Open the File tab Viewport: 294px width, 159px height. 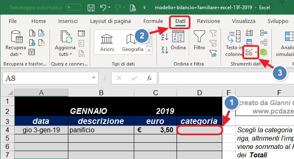(x=13, y=21)
